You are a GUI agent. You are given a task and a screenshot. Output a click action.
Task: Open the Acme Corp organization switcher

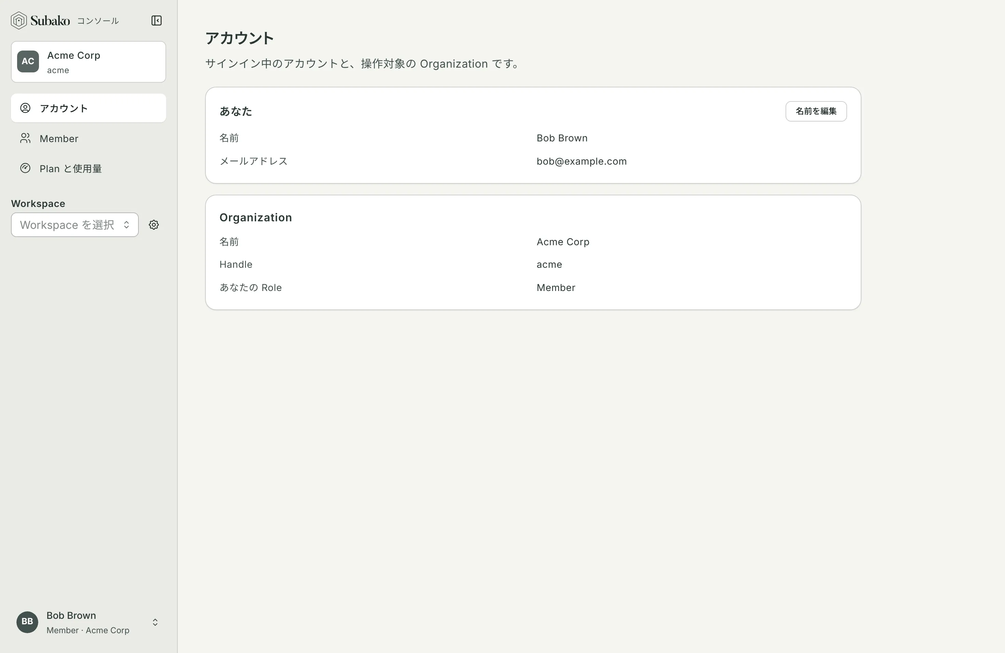point(88,61)
